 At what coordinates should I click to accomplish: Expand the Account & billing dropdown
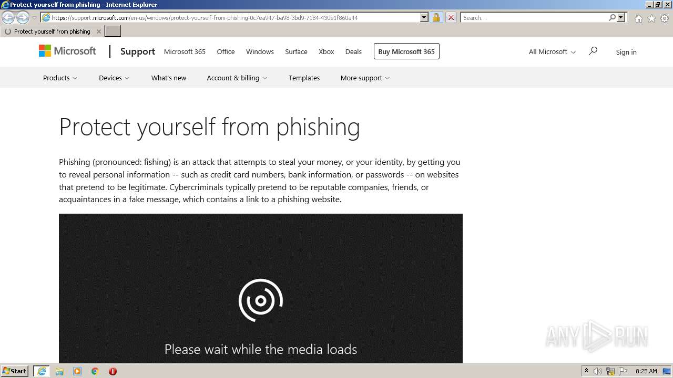coord(237,78)
